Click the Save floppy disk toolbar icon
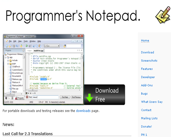171x137 pixels. [14, 46]
